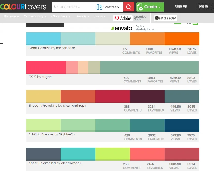Click the slate gray swatch in cheer up emo kid
The image size is (214, 173).
43,154
